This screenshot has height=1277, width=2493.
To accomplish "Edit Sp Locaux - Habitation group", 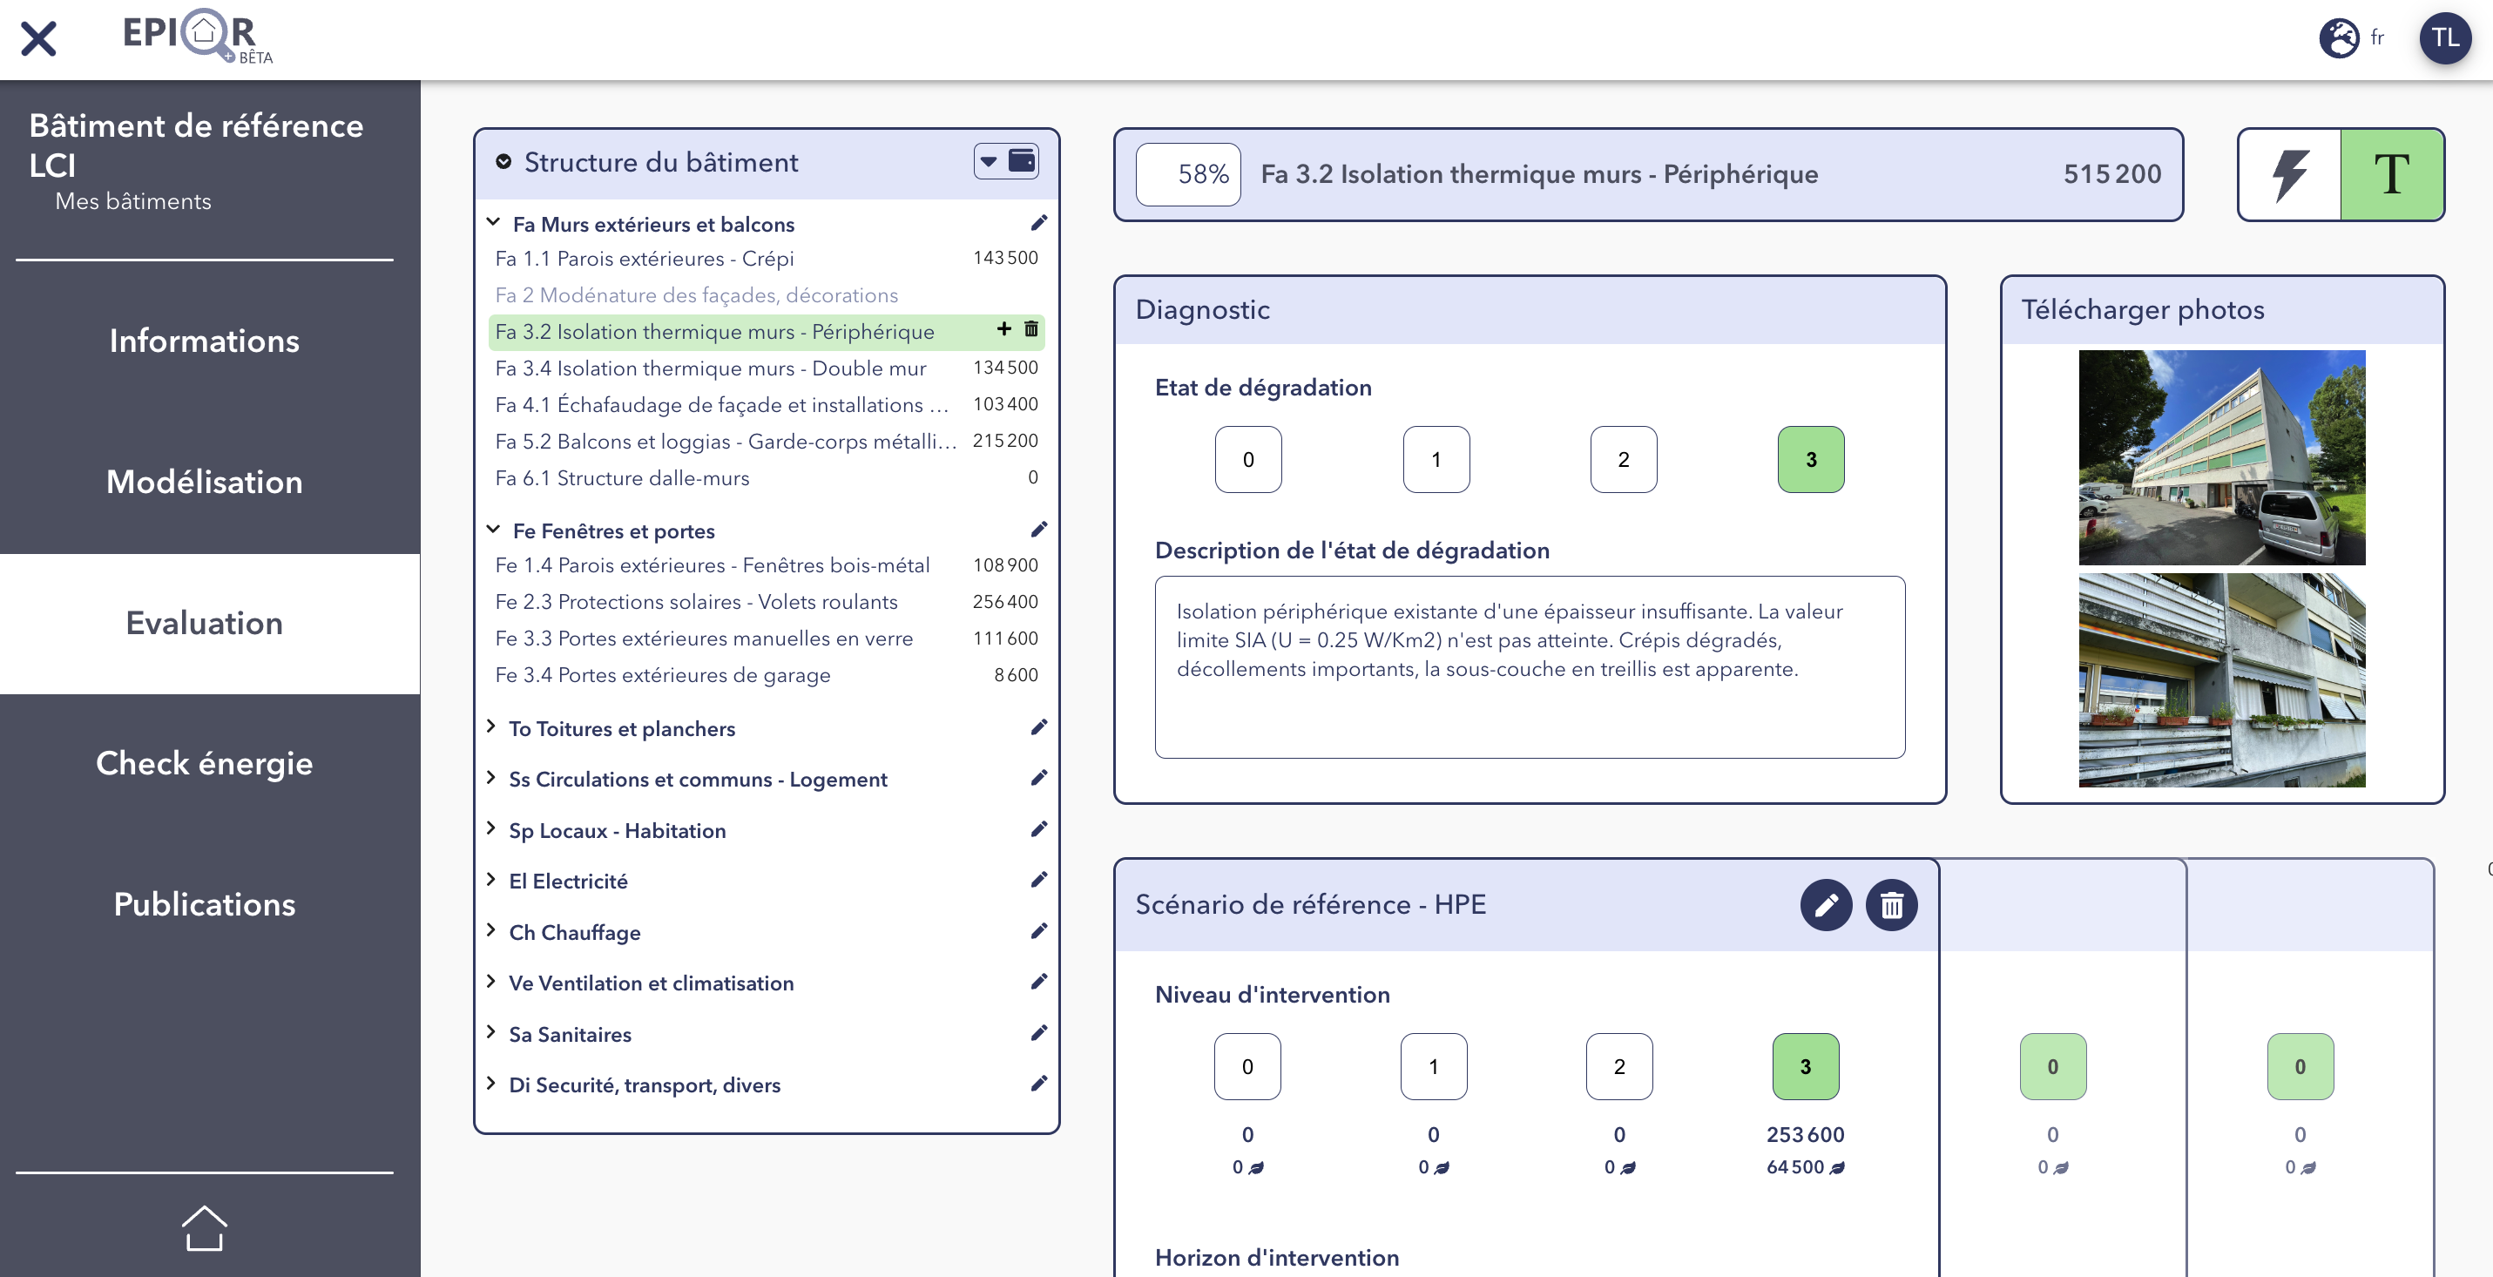I will point(1038,829).
